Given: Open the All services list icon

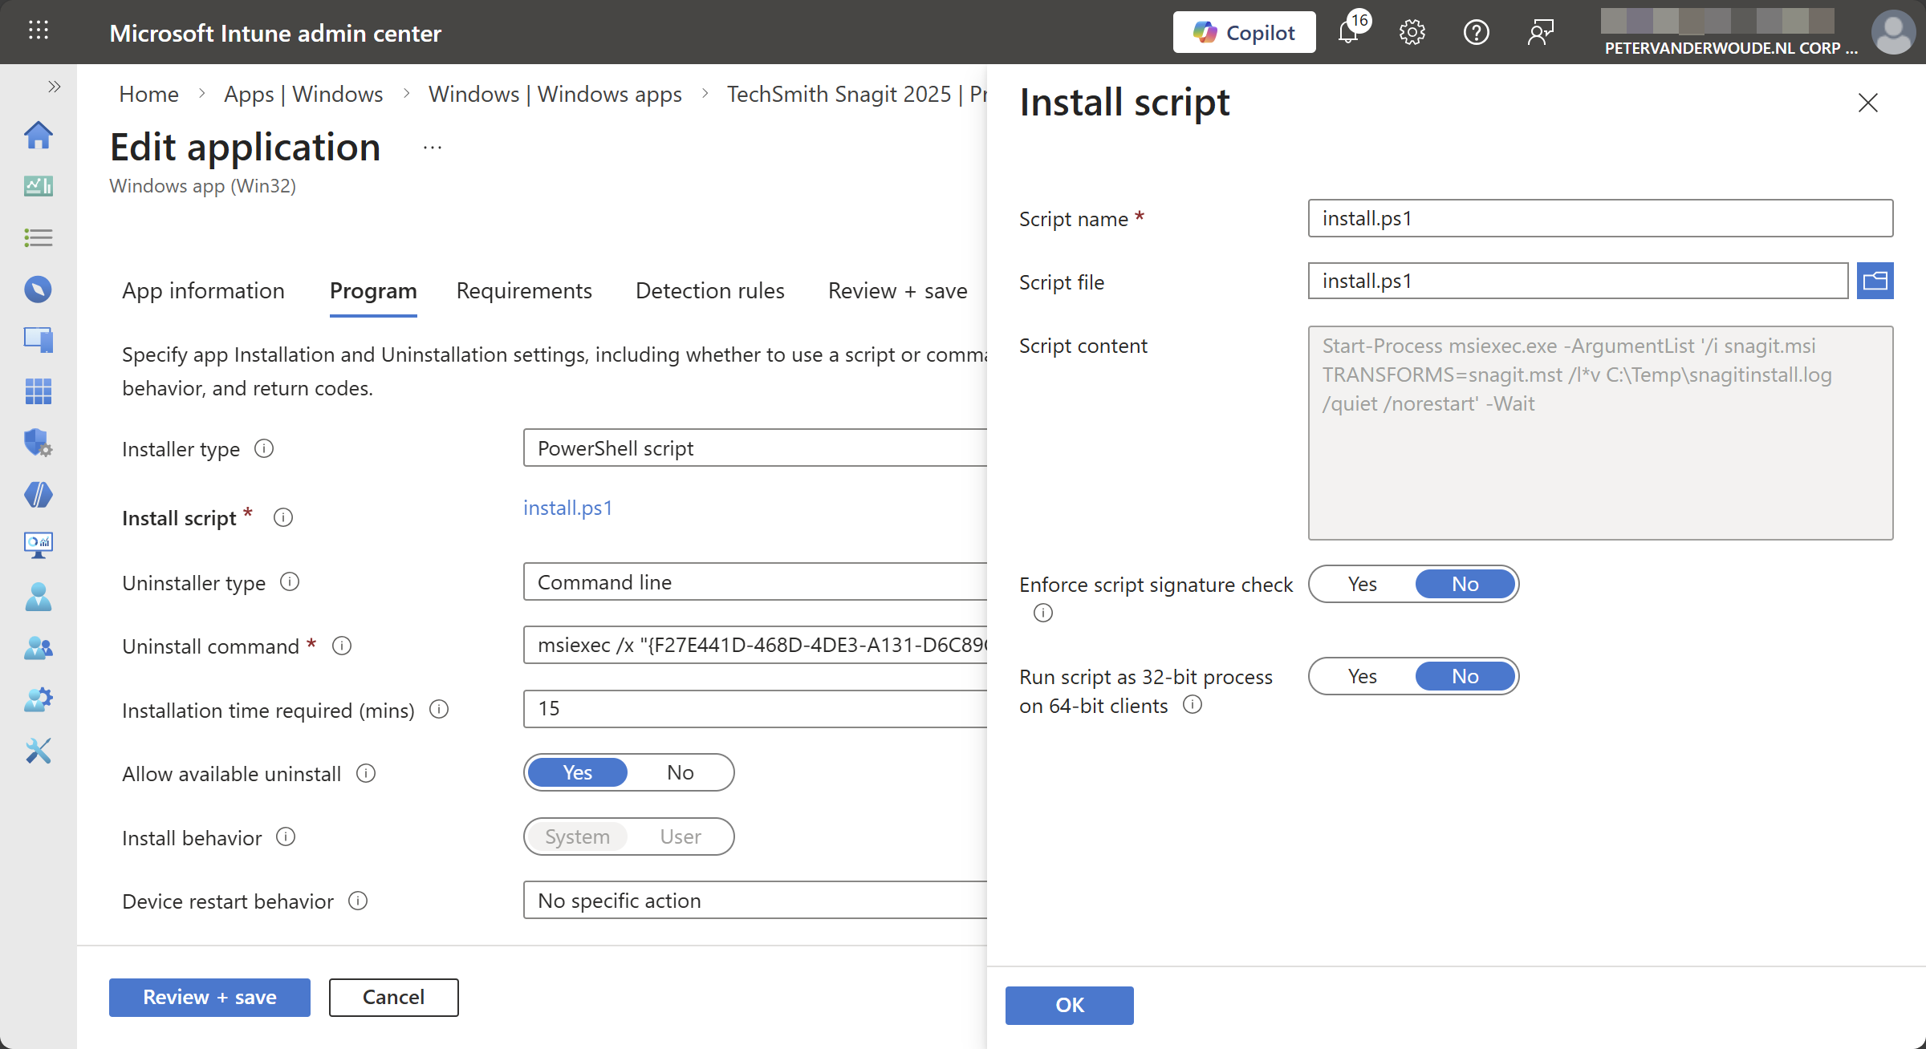Looking at the screenshot, I should tap(38, 237).
